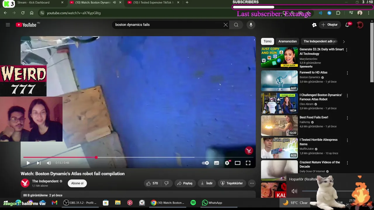
Task: Open options for Farewell to HD Atlas
Action: click(x=347, y=73)
